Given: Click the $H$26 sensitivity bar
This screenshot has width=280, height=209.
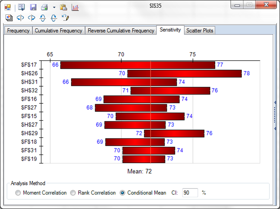Looking at the screenshot, I should [184, 74].
